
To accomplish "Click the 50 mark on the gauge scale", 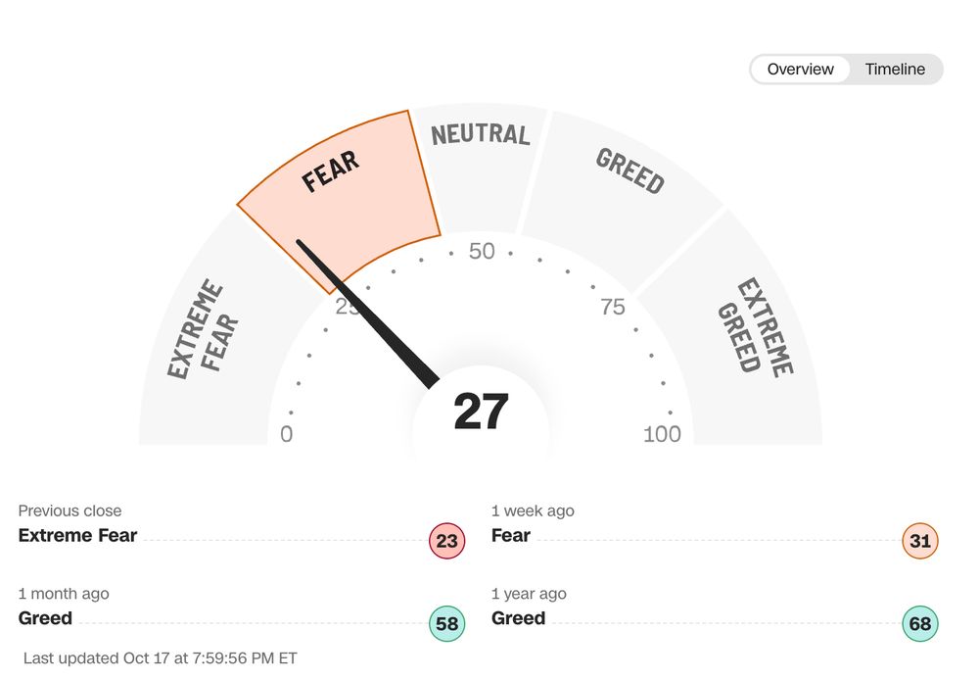I will point(482,252).
